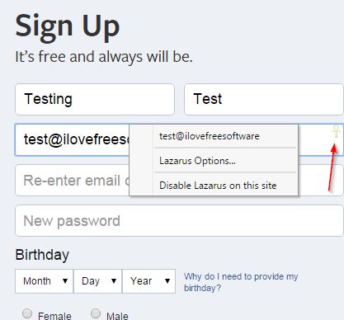The height and width of the screenshot is (320, 344).
Task: Click the Male label text
Action: [x=117, y=316]
